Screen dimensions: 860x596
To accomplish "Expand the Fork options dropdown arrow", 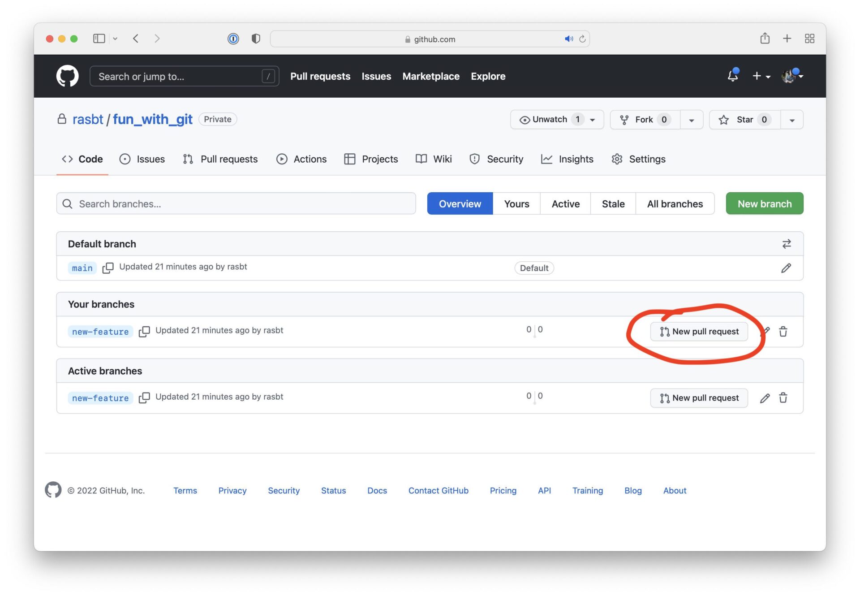I will (x=692, y=120).
